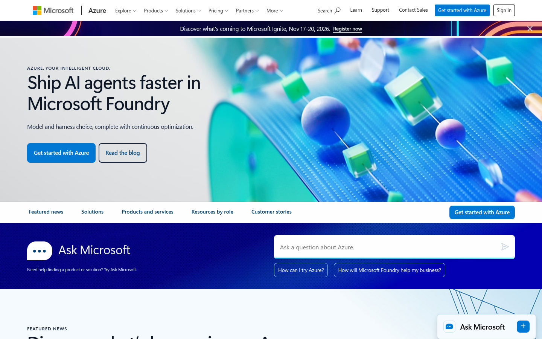Click the Sign in button
This screenshot has width=542, height=339.
pos(504,11)
